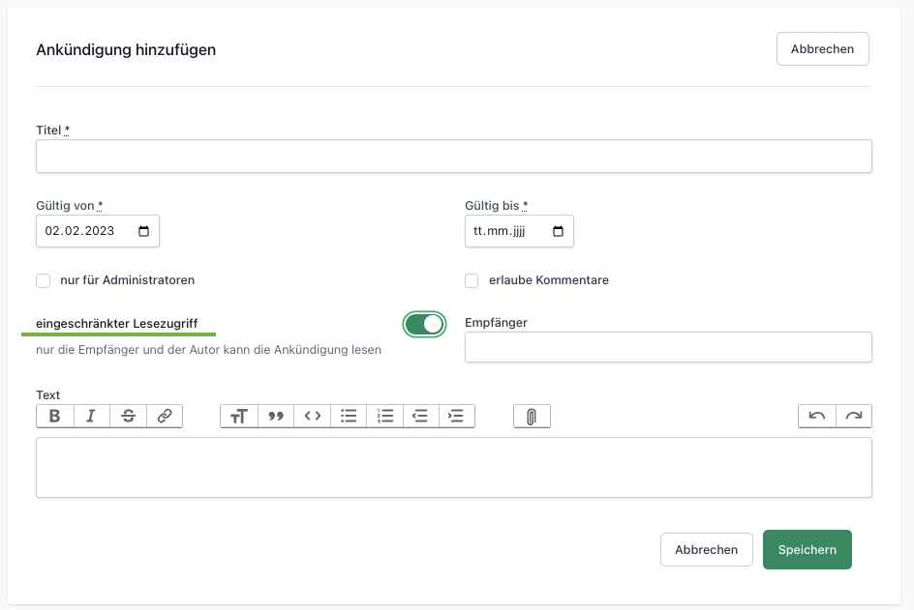Click the 'erlaube Kommentare' label text

(549, 280)
